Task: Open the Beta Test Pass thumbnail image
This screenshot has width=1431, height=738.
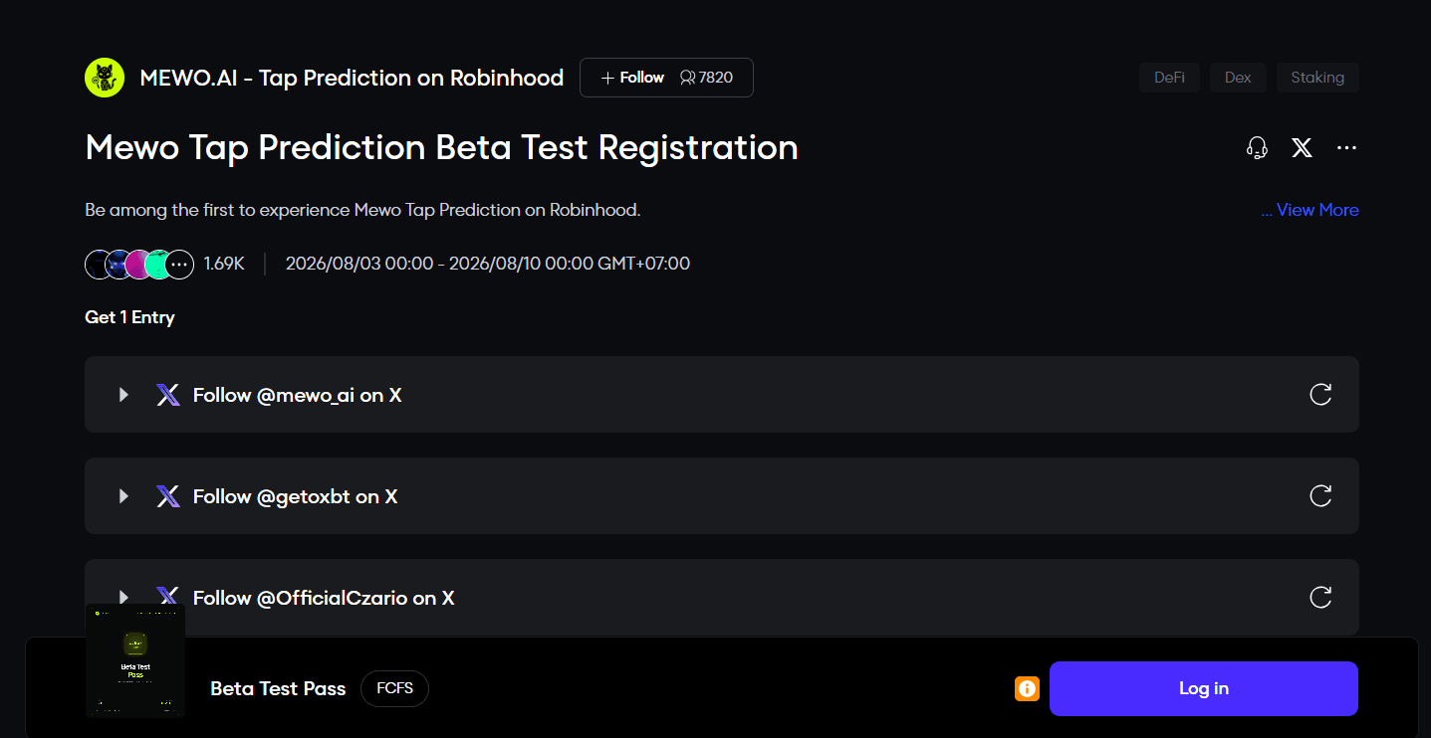Action: (135, 660)
